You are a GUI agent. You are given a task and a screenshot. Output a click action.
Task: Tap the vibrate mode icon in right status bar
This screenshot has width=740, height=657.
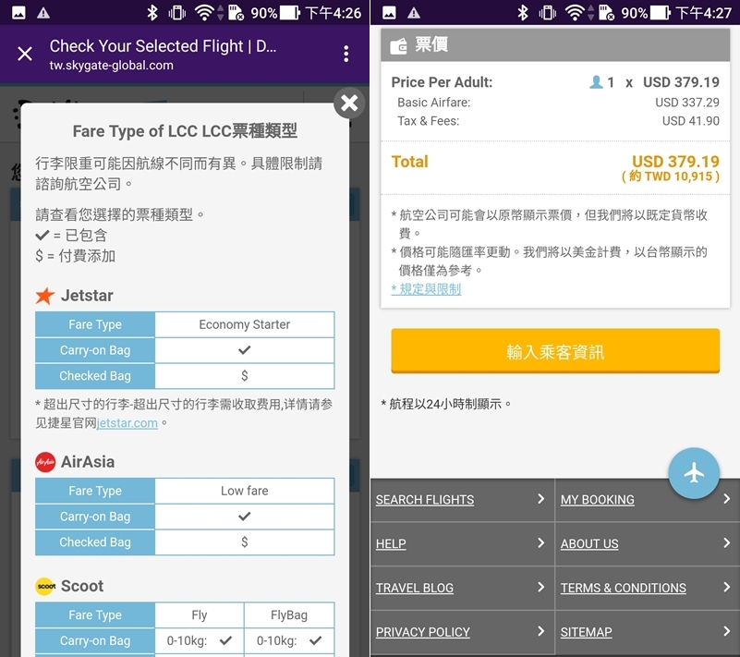548,13
